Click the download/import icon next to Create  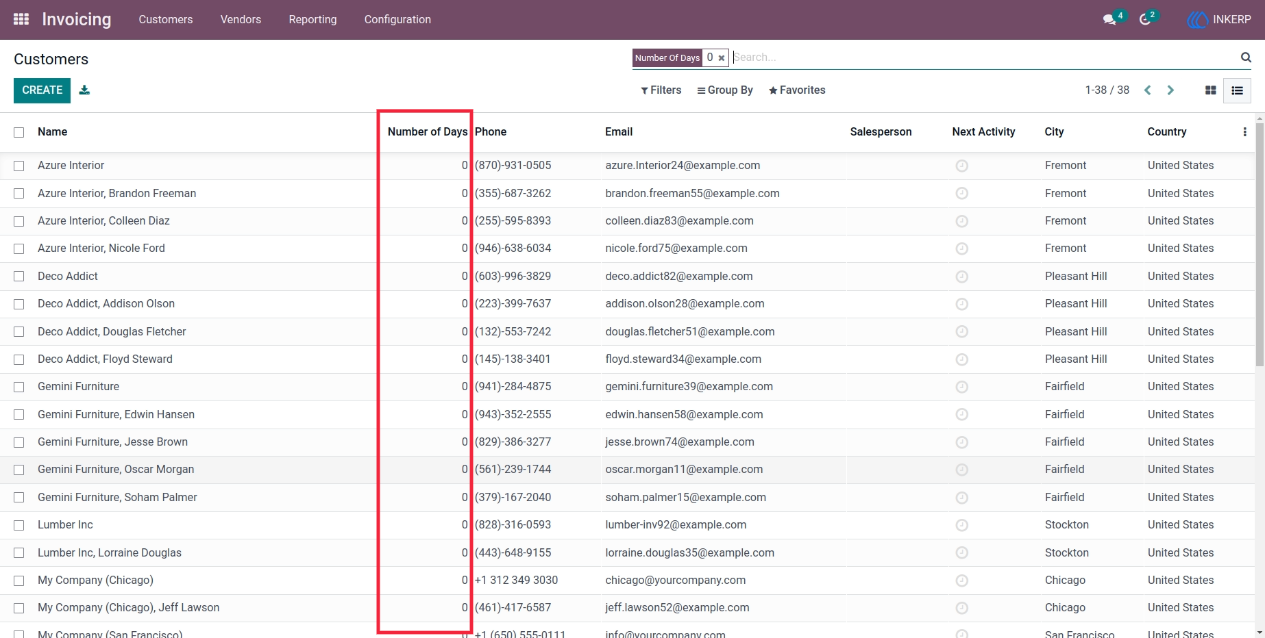(84, 90)
